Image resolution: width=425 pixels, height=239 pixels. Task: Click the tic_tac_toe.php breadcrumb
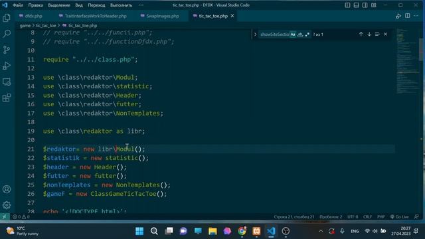point(82,25)
